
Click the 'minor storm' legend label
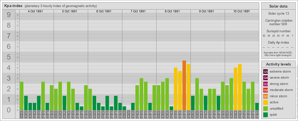(x=278, y=96)
